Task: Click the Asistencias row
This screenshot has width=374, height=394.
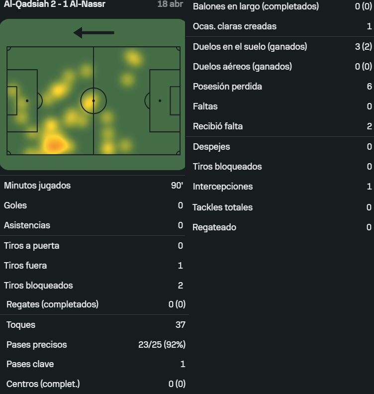Action: (x=93, y=225)
